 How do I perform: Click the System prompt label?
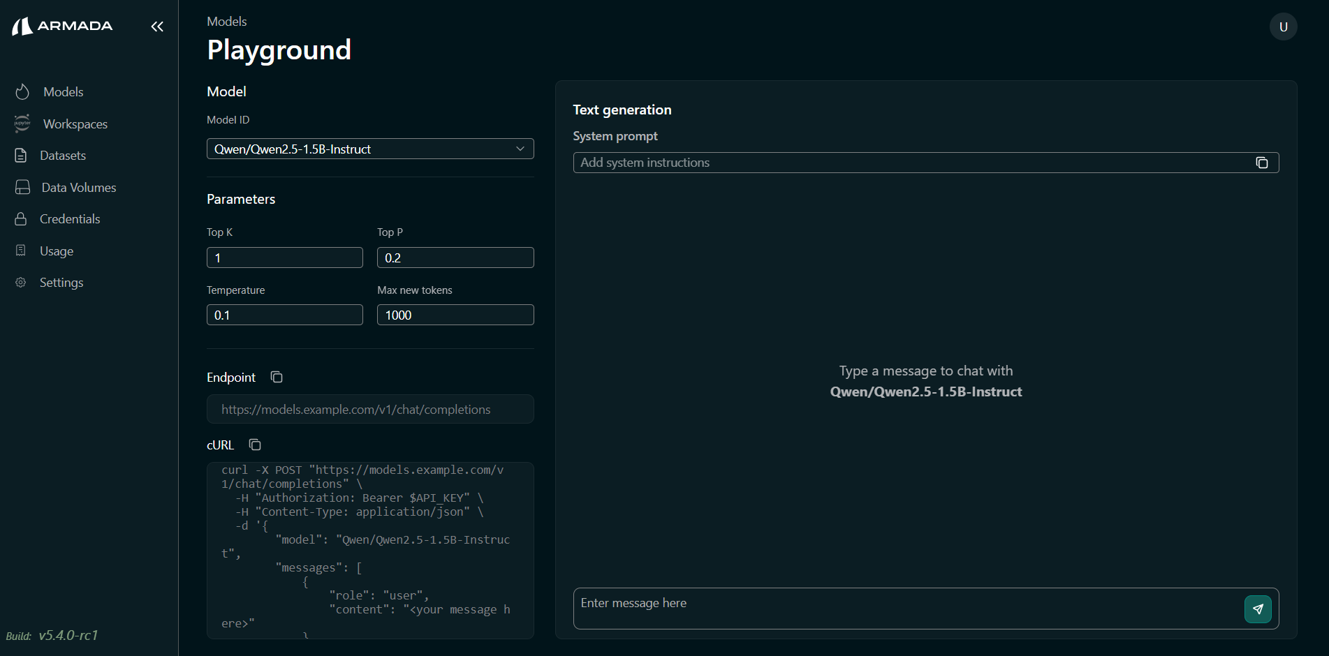pyautogui.click(x=615, y=136)
